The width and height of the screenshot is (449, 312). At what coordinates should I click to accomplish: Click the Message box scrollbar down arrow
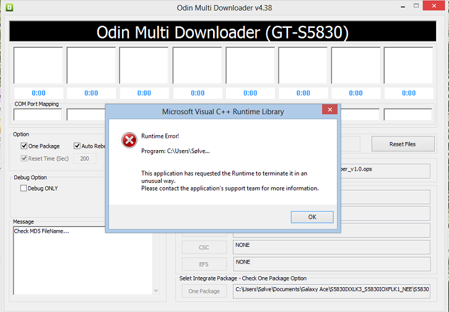tap(156, 291)
